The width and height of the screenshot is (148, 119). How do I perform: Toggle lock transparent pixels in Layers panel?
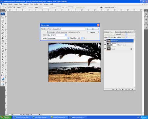click(x=109, y=37)
